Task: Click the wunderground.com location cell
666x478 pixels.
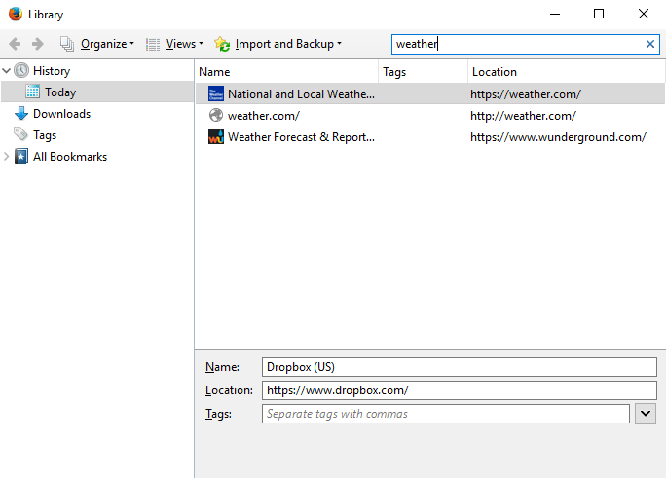Action: point(558,137)
